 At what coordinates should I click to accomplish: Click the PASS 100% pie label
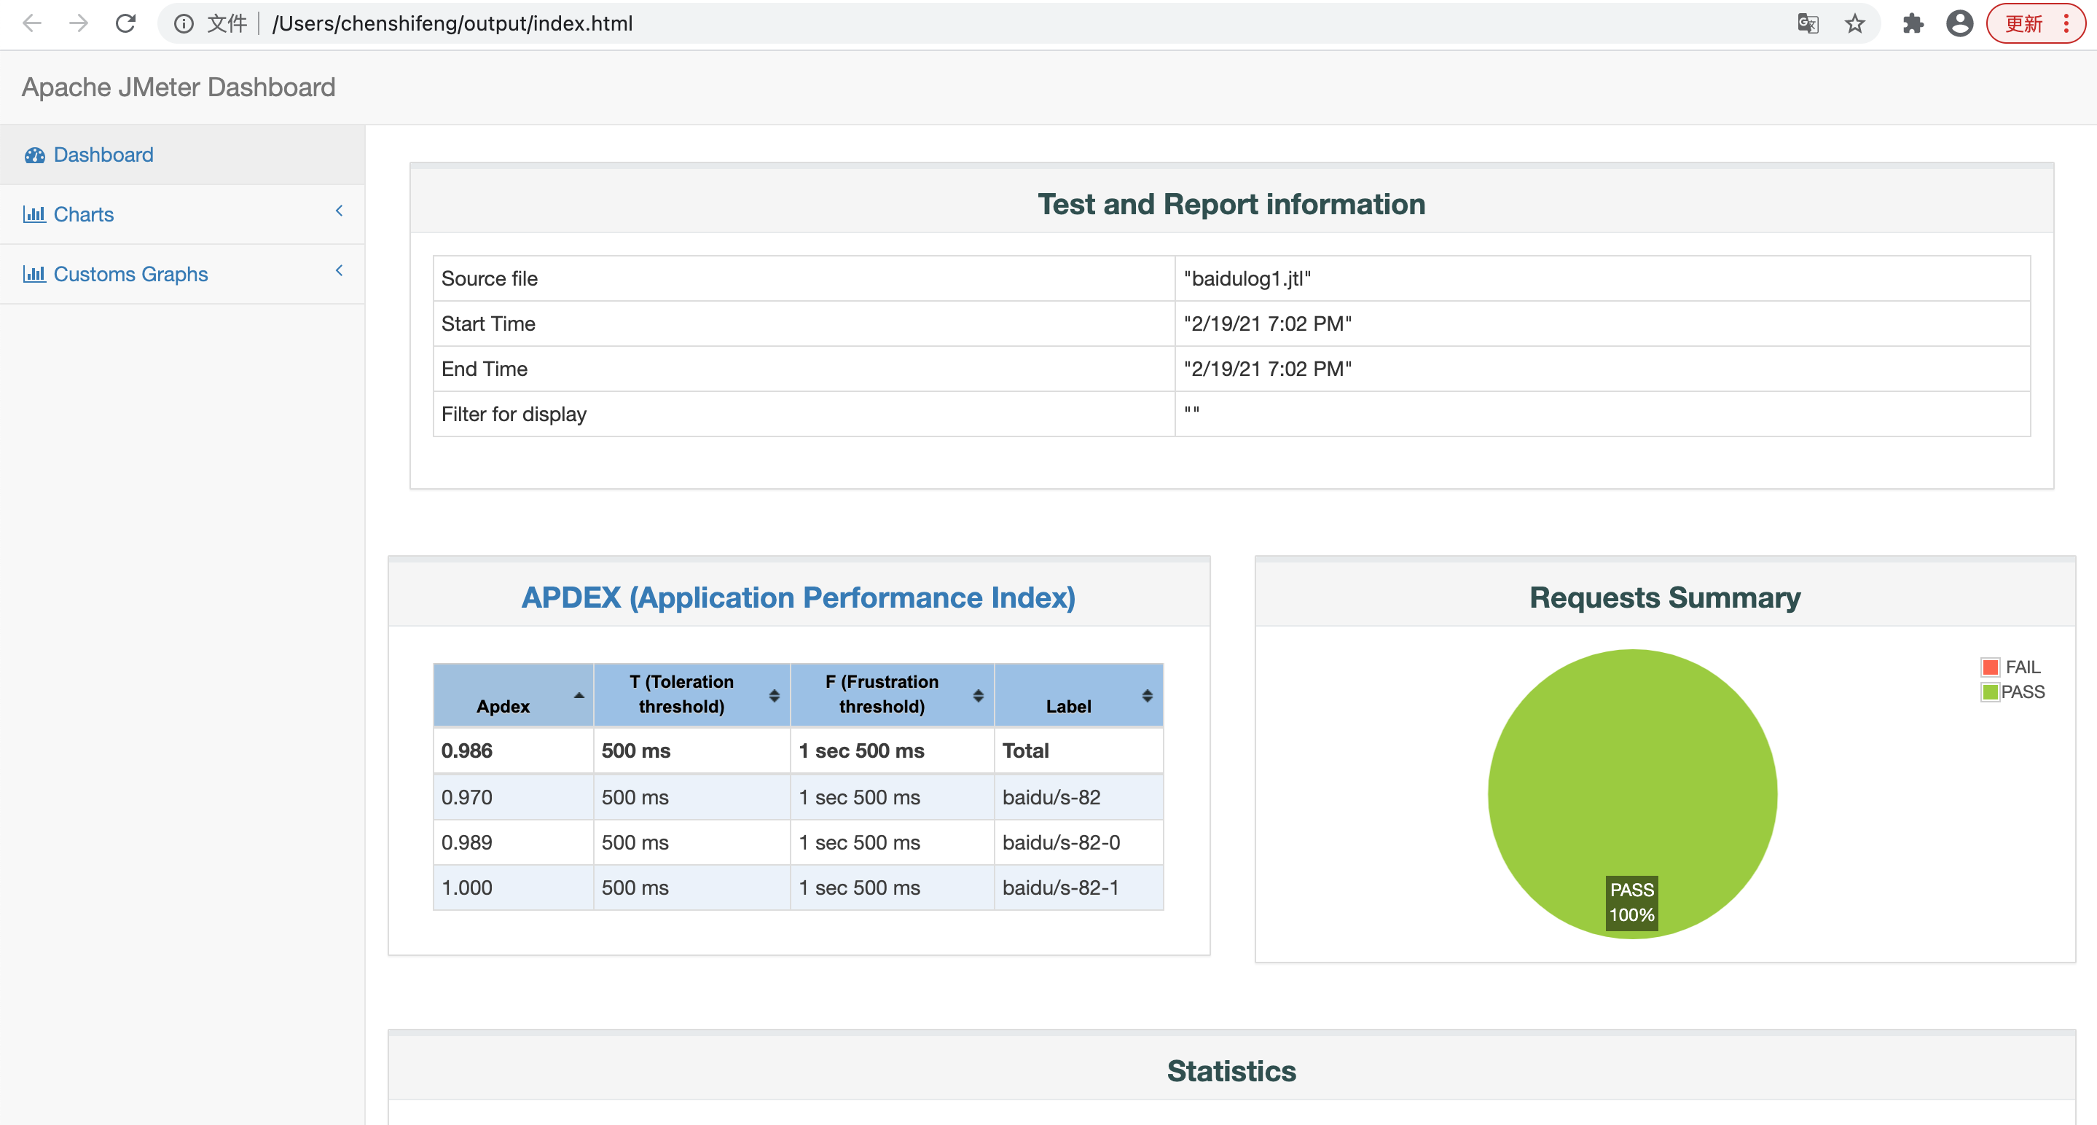click(1632, 902)
